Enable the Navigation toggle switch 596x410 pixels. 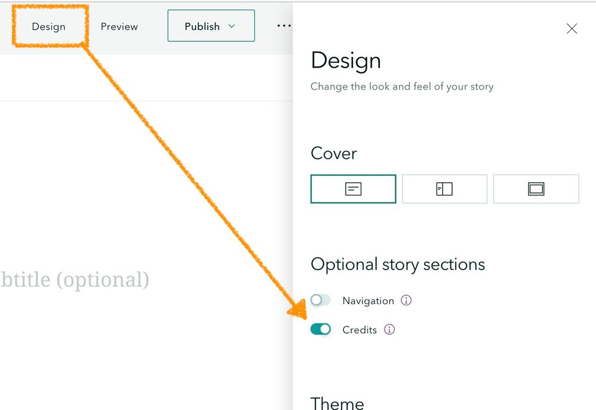(321, 300)
